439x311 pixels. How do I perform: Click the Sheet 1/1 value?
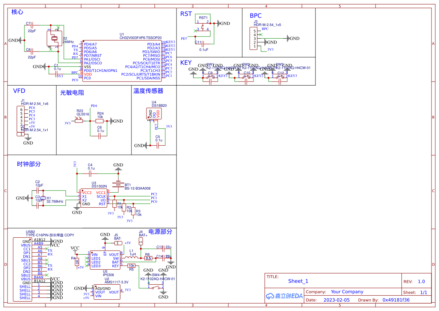point(424,292)
